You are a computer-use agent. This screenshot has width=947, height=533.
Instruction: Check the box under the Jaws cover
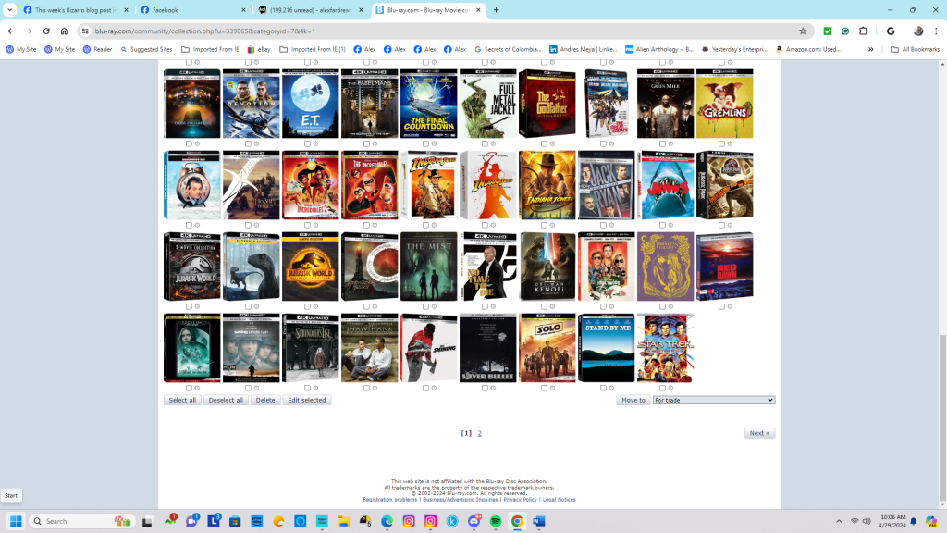[x=662, y=225]
